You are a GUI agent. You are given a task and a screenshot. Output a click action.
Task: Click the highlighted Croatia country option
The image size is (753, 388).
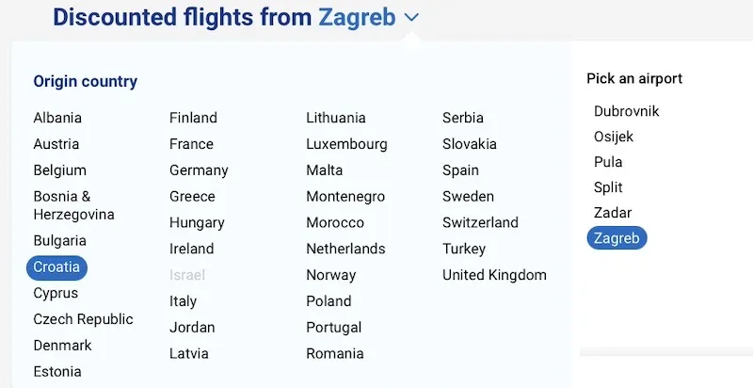57,267
